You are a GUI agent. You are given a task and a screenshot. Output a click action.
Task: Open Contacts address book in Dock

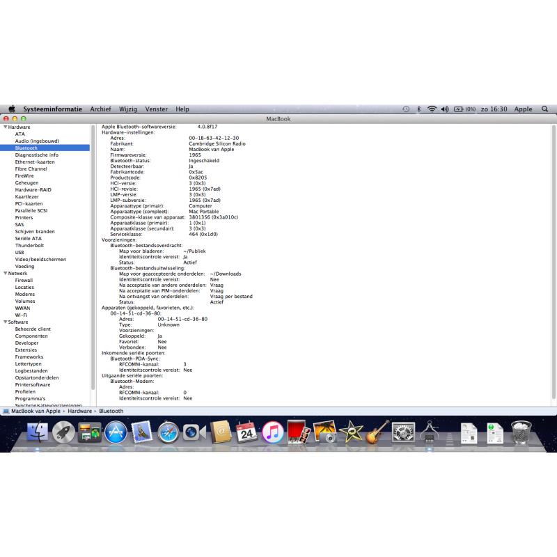[221, 432]
